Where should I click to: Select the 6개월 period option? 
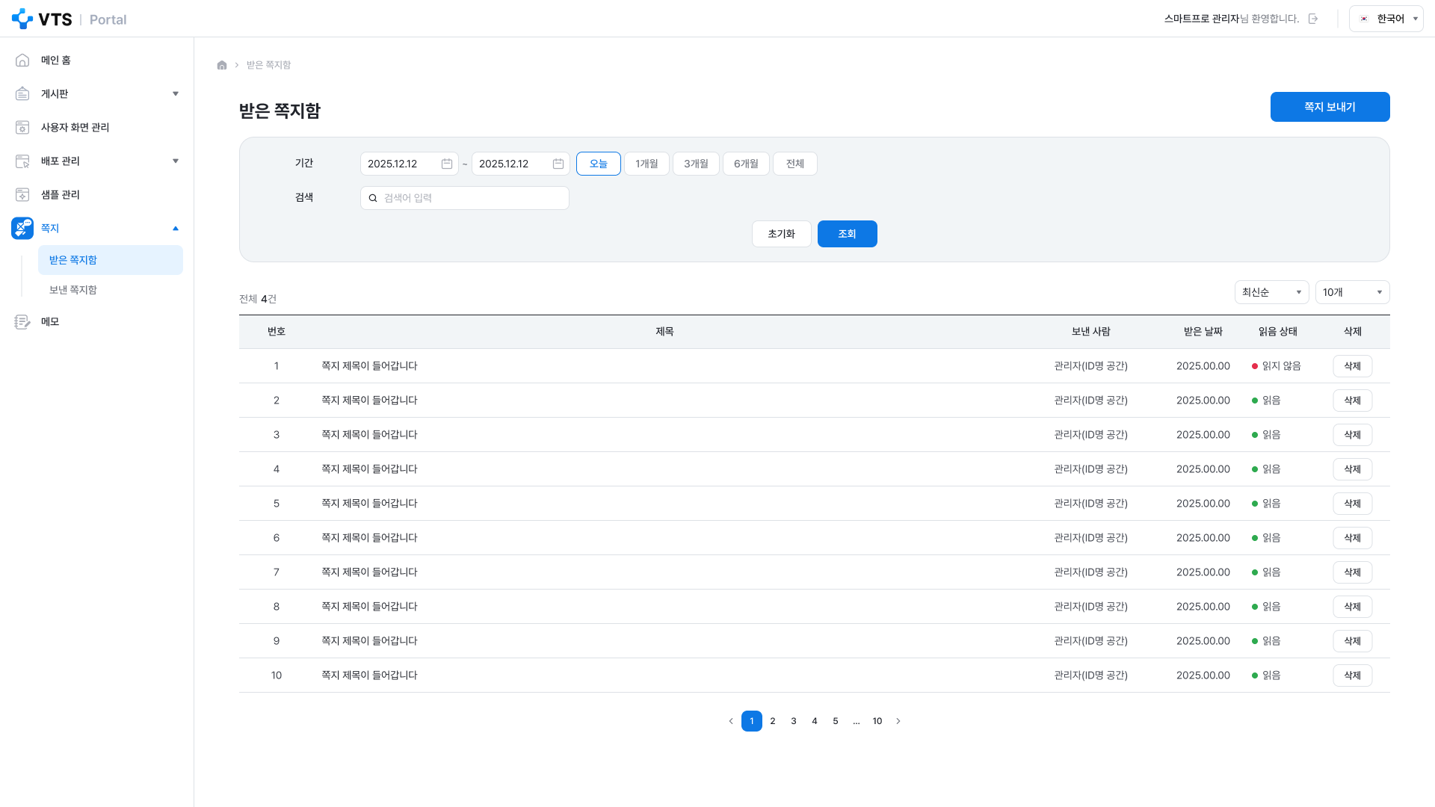pos(746,164)
